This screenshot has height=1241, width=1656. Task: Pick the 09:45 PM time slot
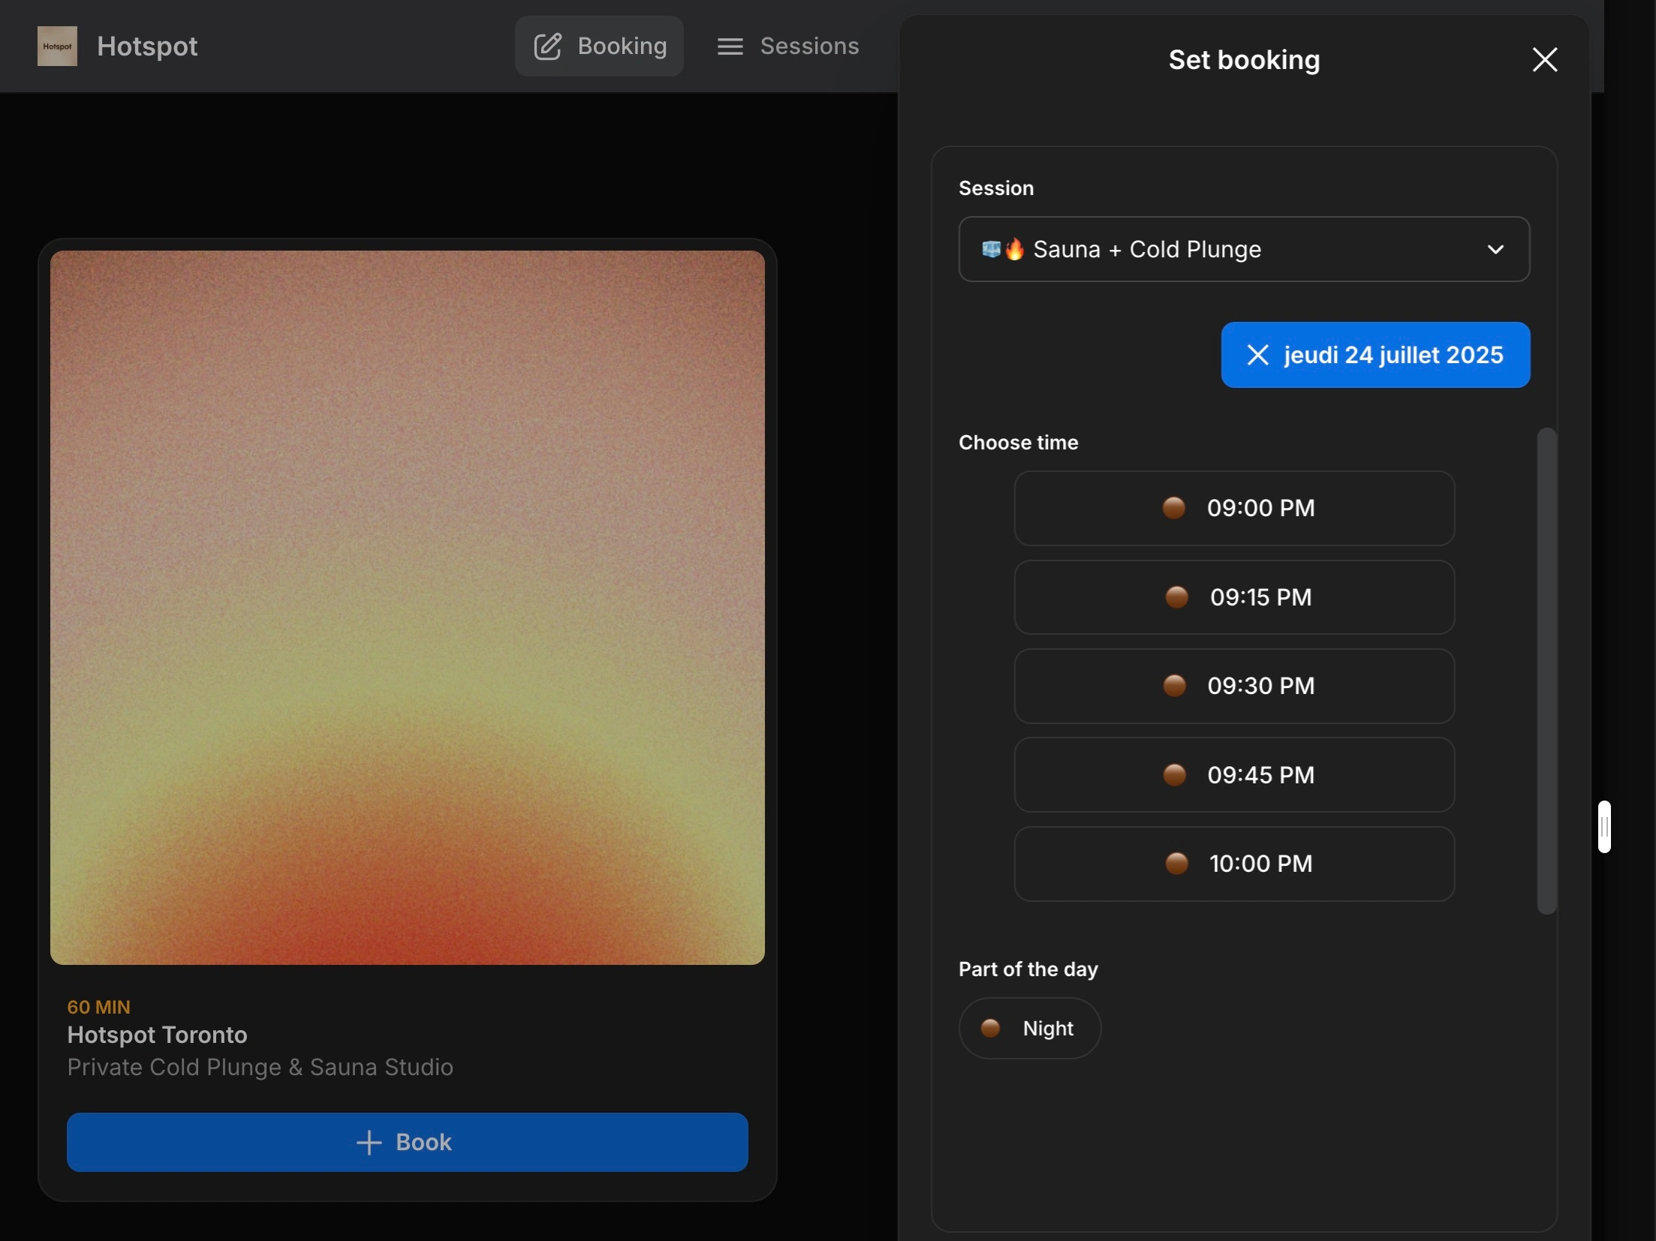click(x=1234, y=775)
